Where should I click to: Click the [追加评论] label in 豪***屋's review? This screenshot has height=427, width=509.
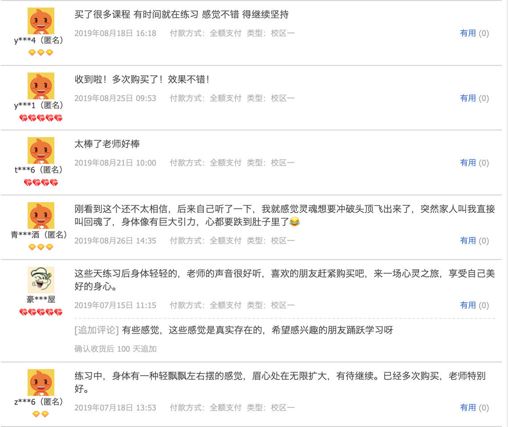[97, 330]
